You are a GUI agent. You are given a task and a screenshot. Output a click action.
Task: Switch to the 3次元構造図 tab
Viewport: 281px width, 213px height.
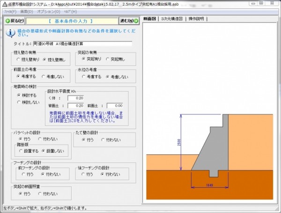[x=172, y=19]
